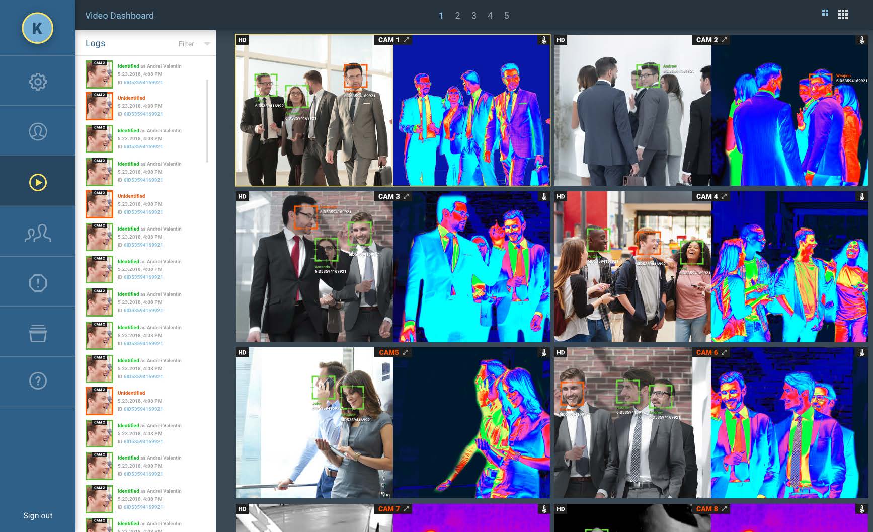Viewport: 873px width, 532px height.
Task: Click HD badge on CAM 3 feed
Action: pos(243,196)
